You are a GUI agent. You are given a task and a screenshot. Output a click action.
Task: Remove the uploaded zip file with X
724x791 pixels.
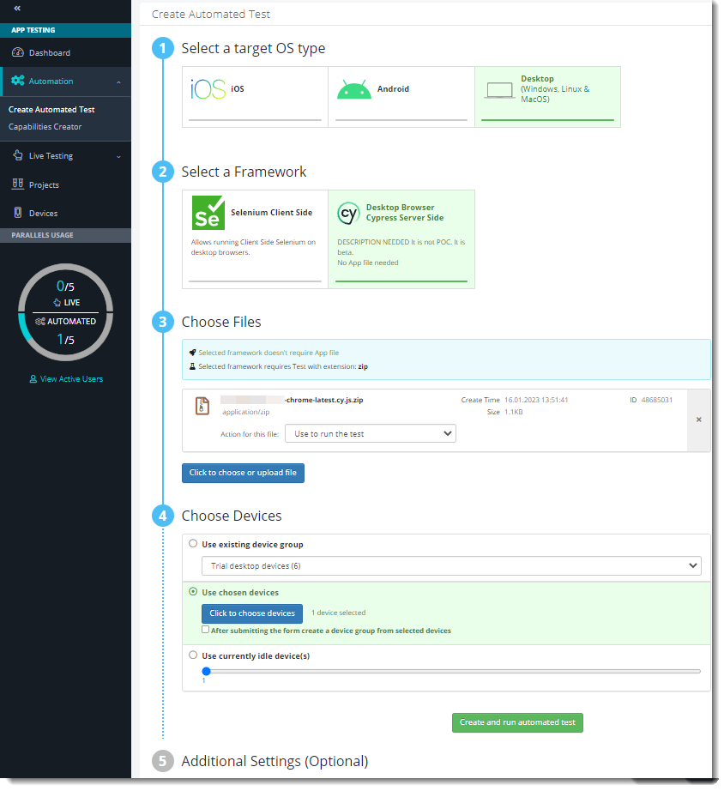click(x=698, y=420)
